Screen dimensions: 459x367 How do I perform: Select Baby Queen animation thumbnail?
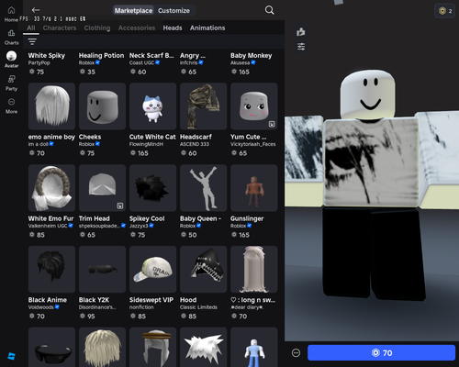click(x=204, y=188)
